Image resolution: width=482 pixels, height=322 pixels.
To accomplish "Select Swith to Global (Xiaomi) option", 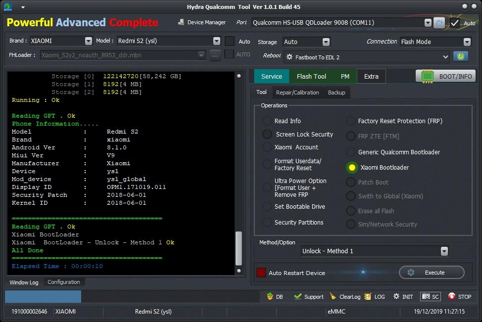I will click(351, 196).
